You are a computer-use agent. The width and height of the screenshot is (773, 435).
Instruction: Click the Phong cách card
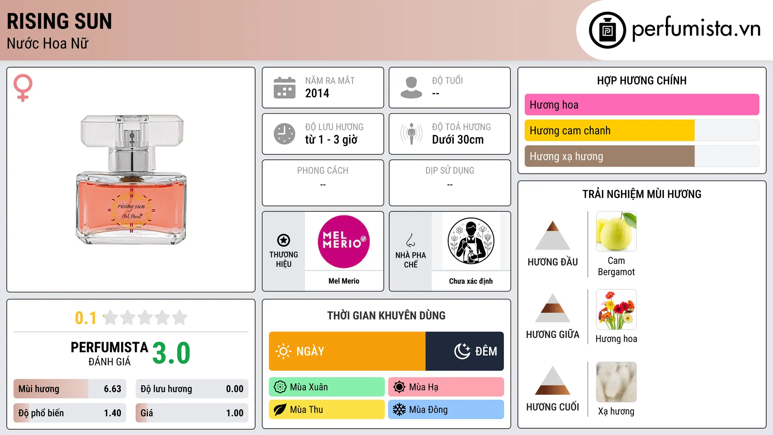pyautogui.click(x=323, y=183)
